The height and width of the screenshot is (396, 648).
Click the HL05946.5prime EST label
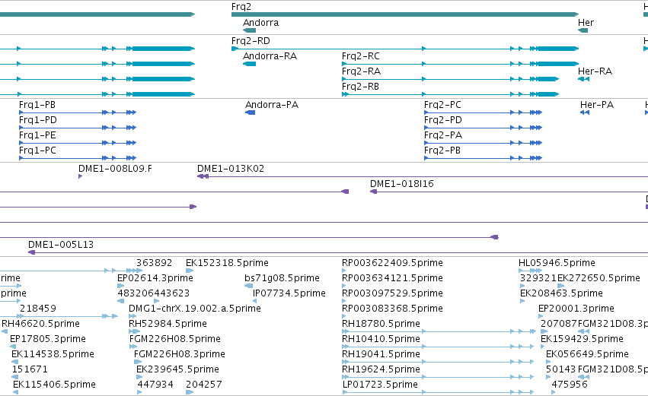click(557, 263)
